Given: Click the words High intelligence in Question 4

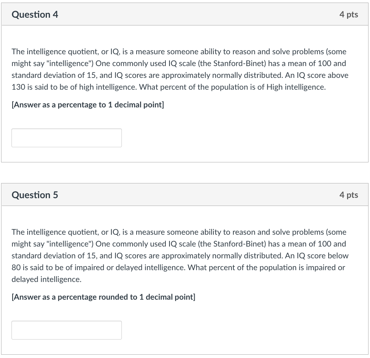Looking at the screenshot, I should click(x=295, y=87).
